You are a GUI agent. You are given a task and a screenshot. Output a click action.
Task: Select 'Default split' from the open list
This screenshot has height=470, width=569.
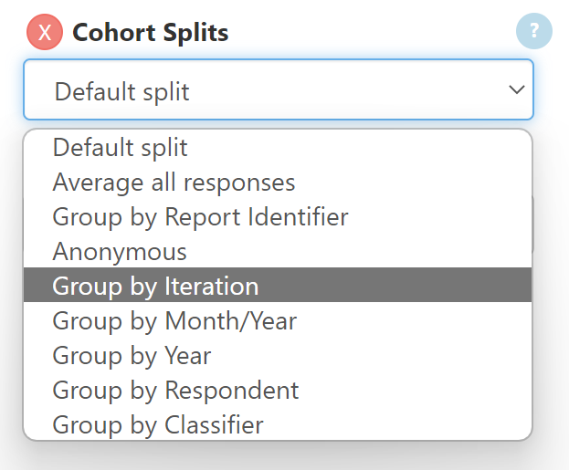pyautogui.click(x=120, y=148)
